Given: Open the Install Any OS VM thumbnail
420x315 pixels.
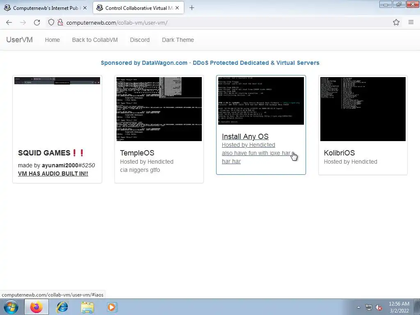Looking at the screenshot, I should coord(261,101).
